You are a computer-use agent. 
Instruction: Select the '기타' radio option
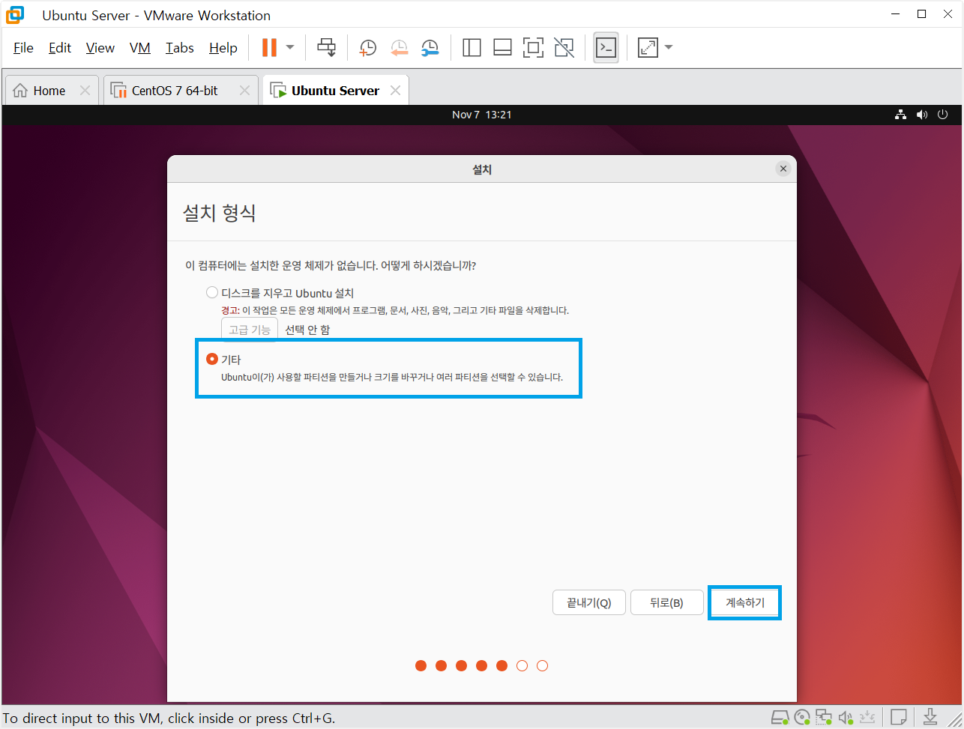(212, 360)
